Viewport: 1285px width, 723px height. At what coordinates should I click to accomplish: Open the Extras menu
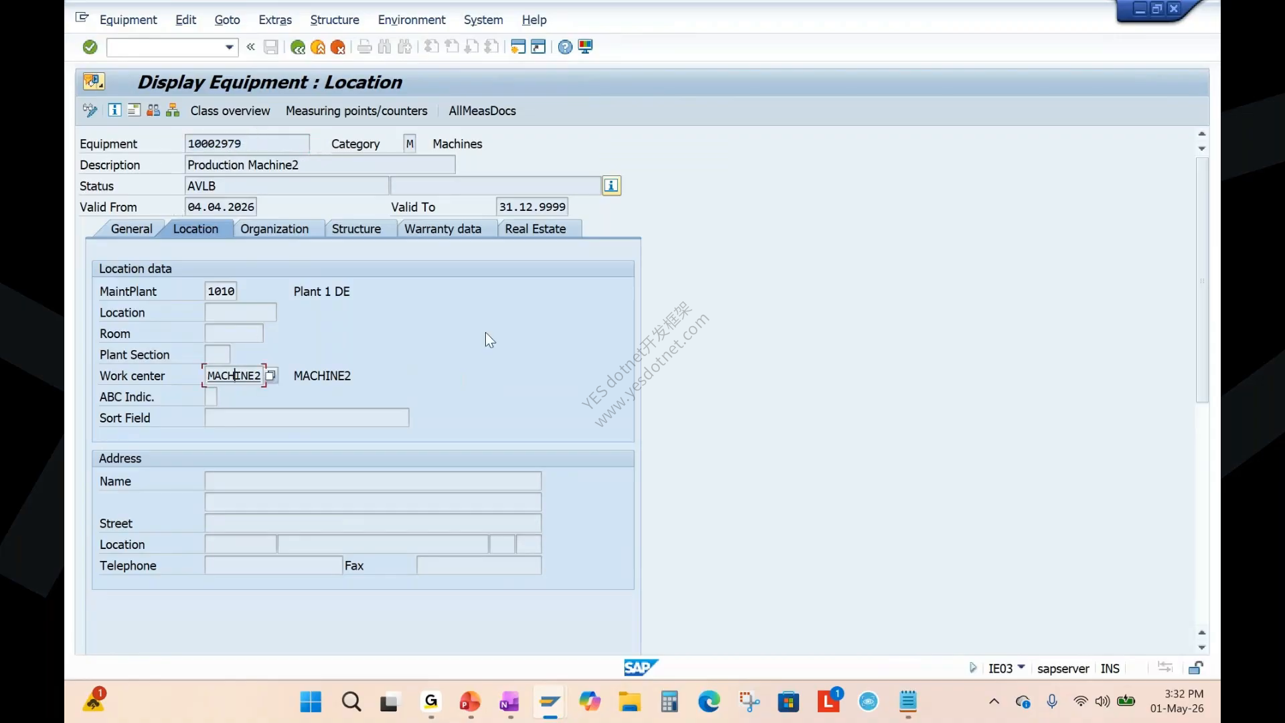[275, 20]
